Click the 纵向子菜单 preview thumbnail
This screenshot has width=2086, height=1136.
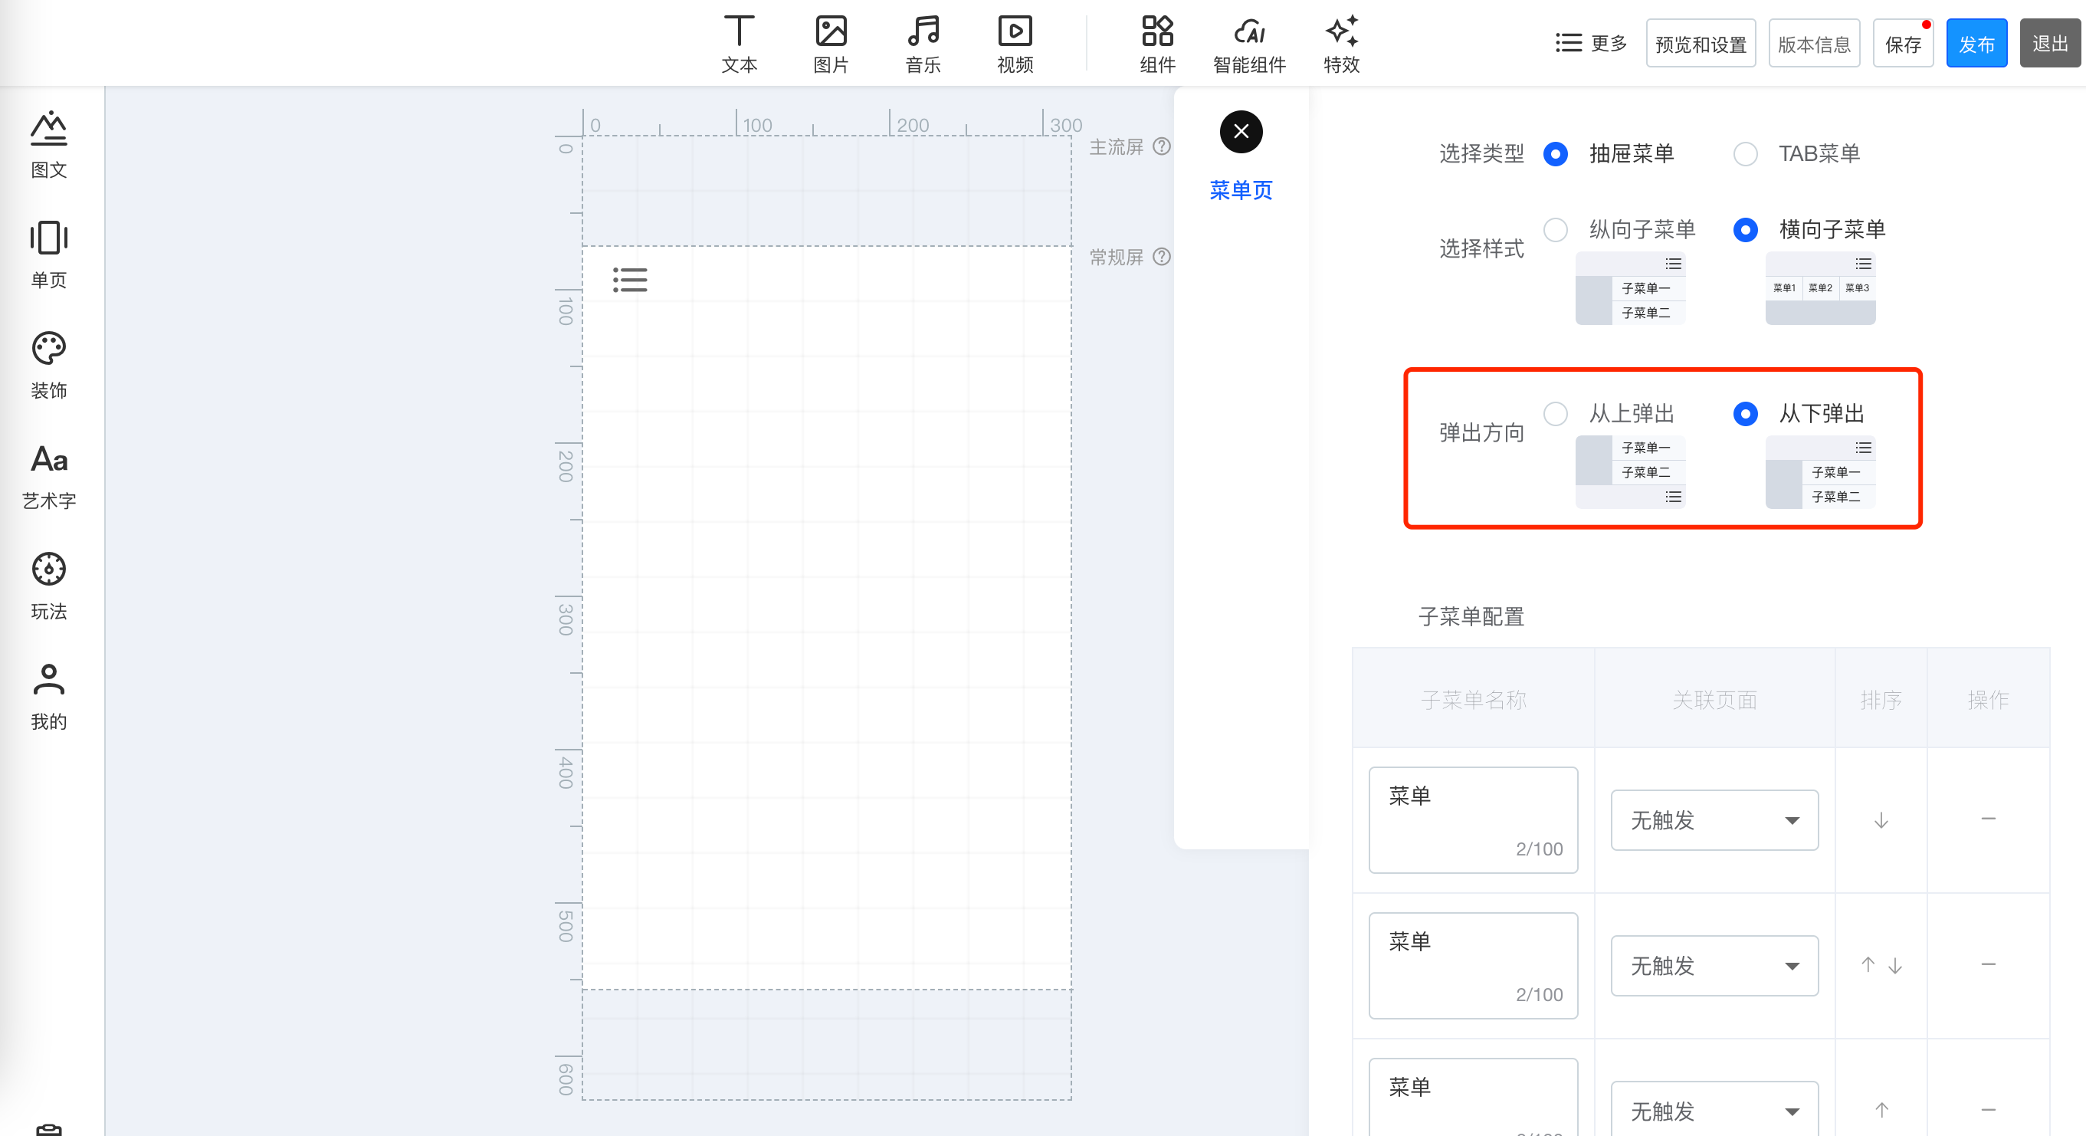(x=1630, y=288)
